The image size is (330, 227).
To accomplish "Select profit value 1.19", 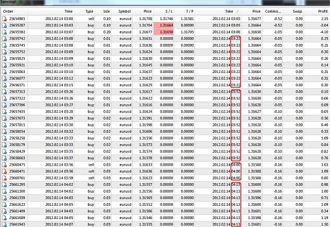I will coord(325,218).
